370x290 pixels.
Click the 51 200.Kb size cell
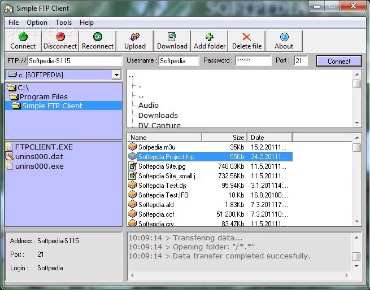click(230, 214)
